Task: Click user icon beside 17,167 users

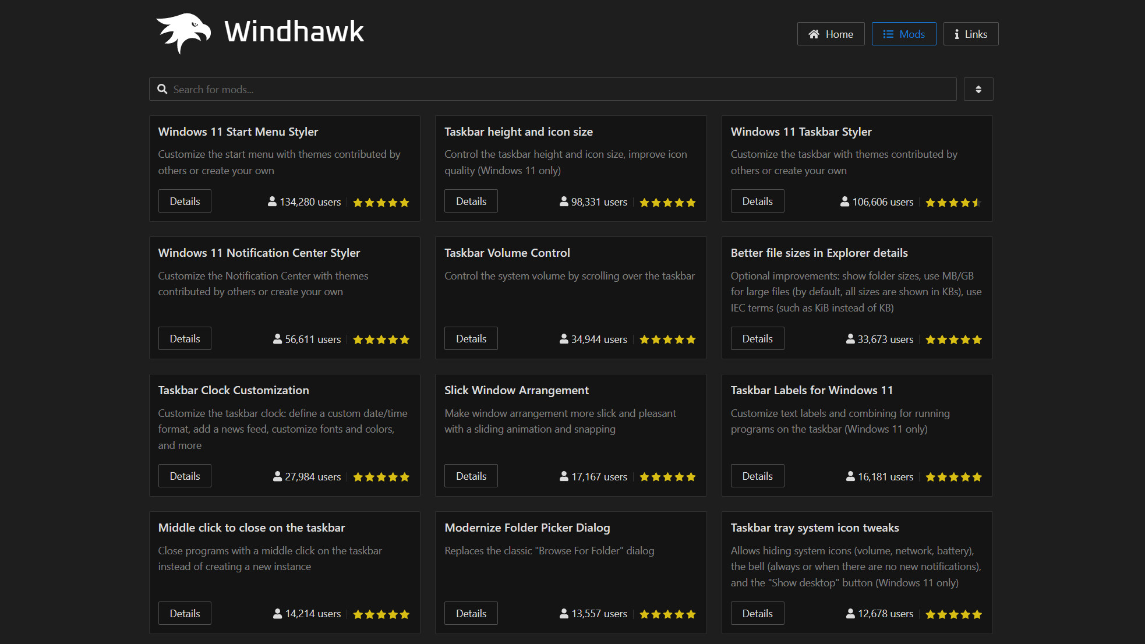Action: (x=564, y=476)
